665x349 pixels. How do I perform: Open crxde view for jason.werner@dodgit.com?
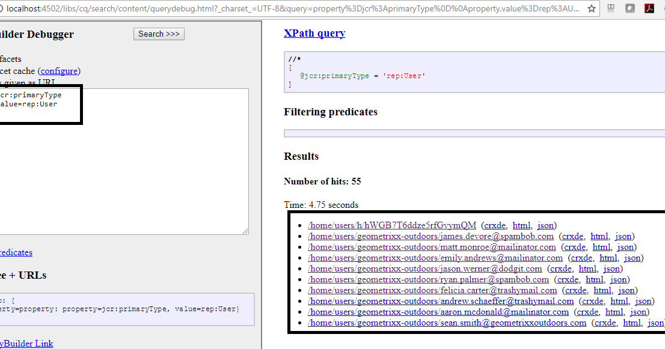560,269
